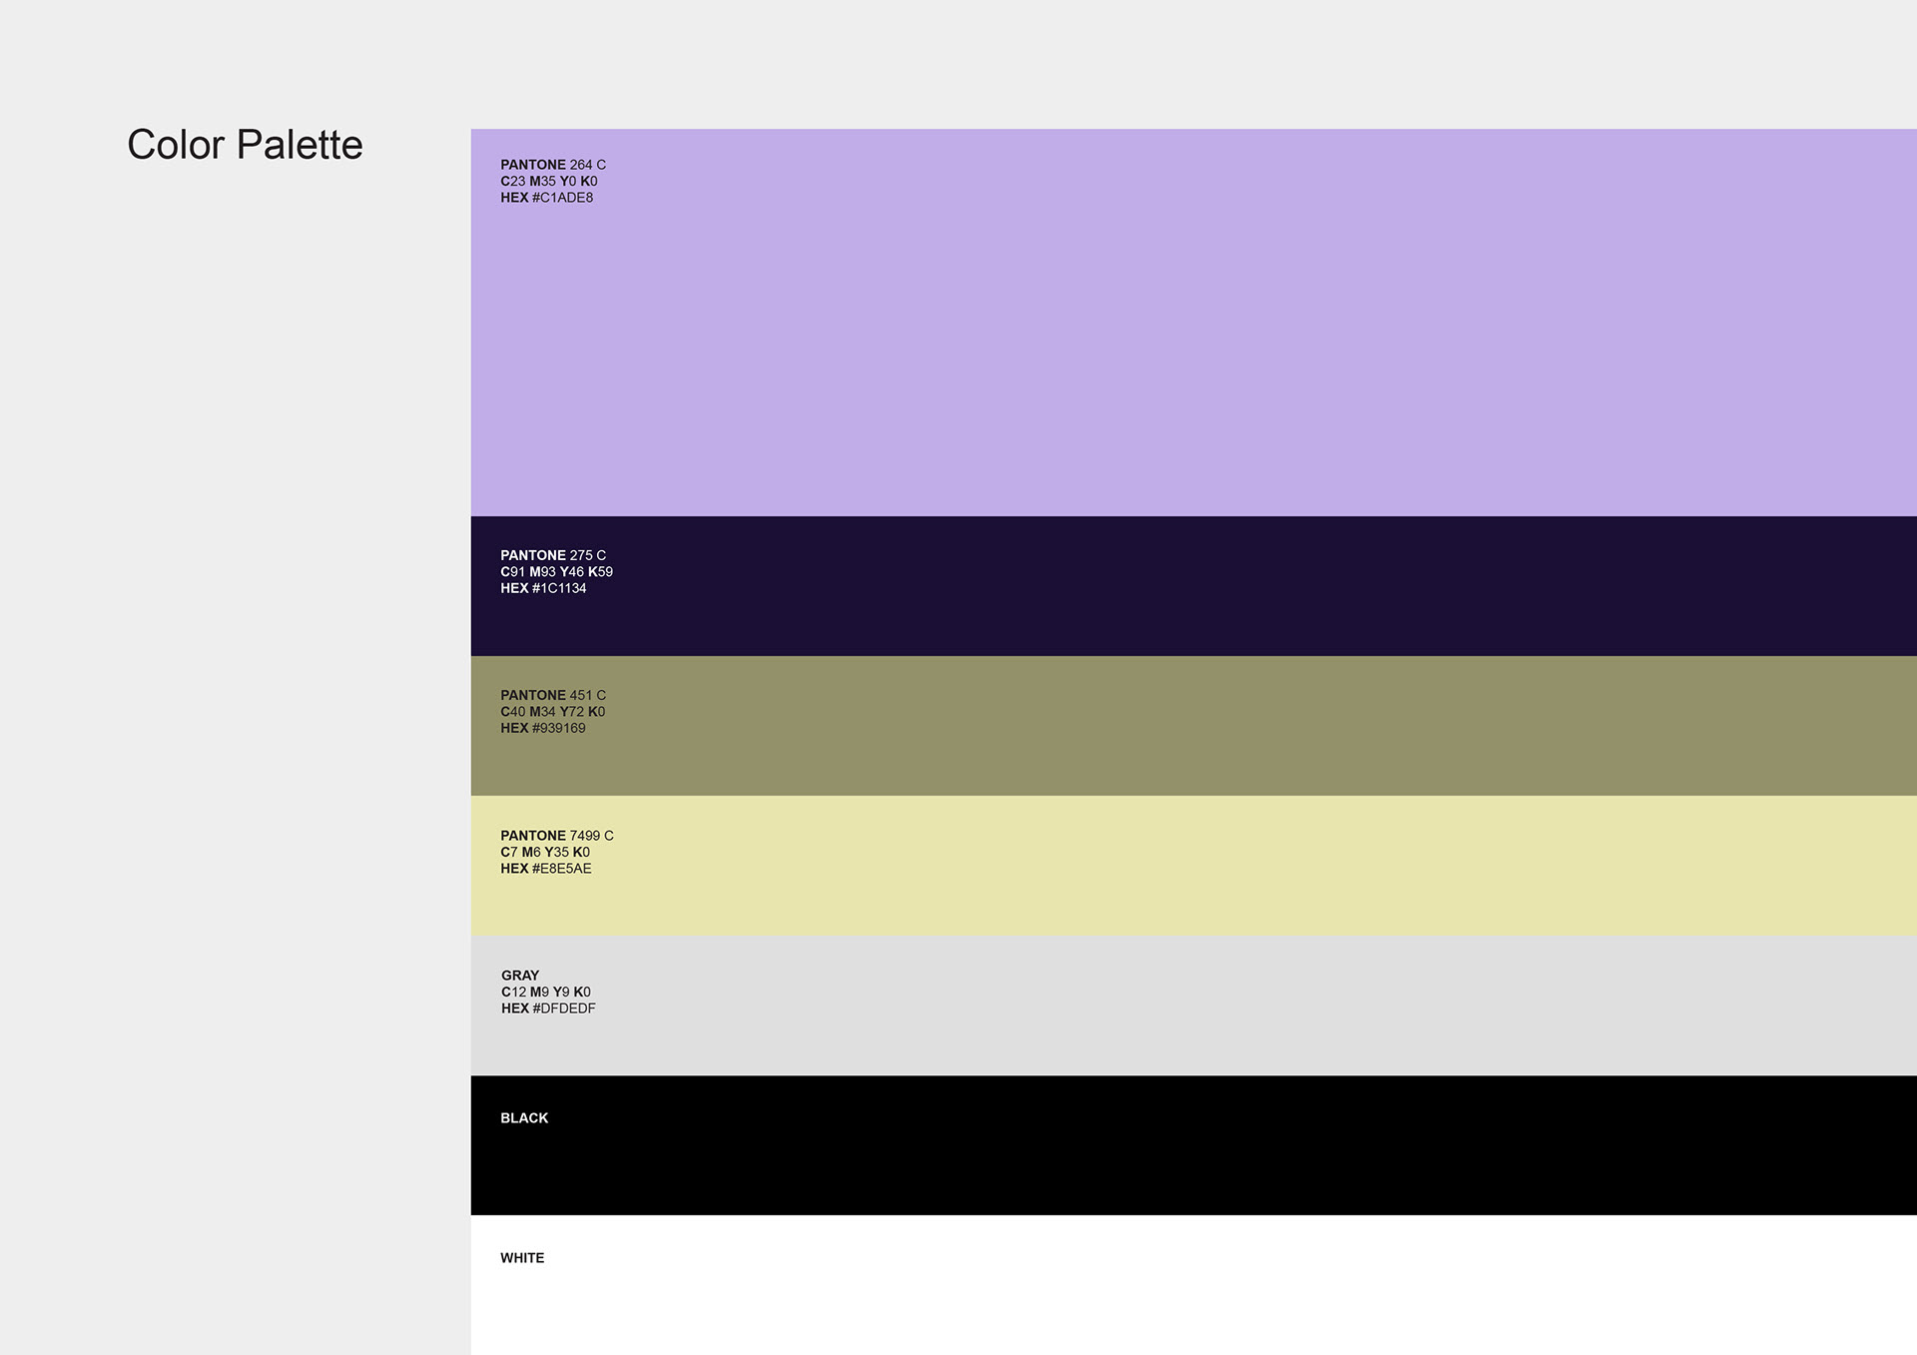
Task: Select the pale yellow Pantone 7499 C swatch
Action: coord(1193,866)
